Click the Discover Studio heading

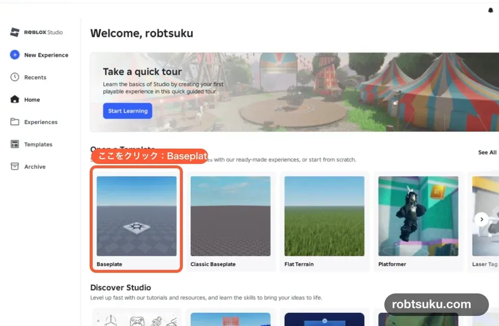(x=120, y=288)
